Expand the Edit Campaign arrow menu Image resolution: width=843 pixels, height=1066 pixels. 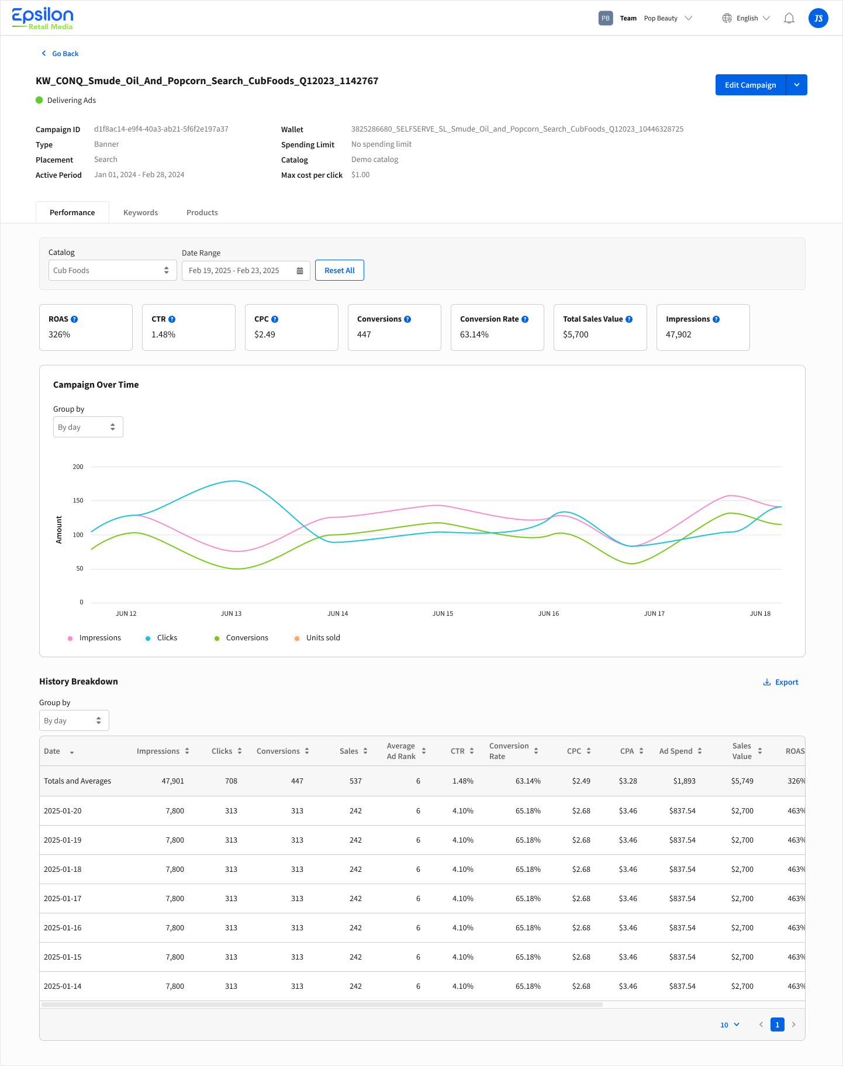pos(797,85)
